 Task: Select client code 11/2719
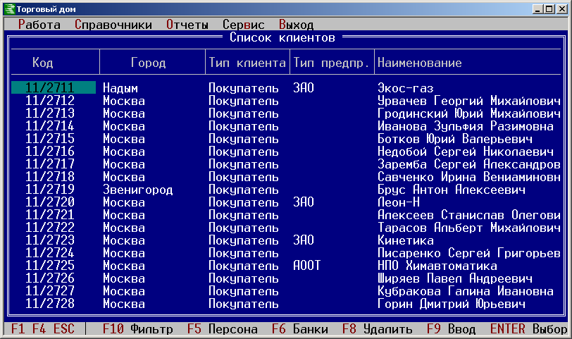tap(50, 189)
